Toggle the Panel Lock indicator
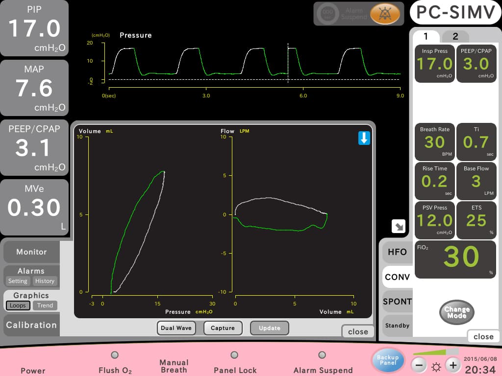Screen dimensions: 502x376 tap(234, 355)
